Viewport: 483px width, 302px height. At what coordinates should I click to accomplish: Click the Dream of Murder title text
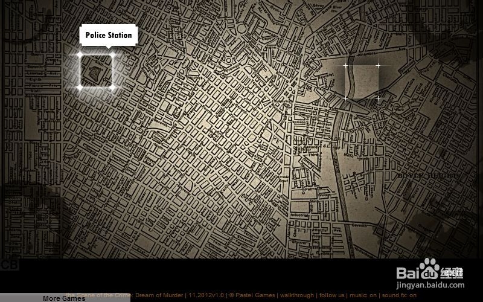159,295
